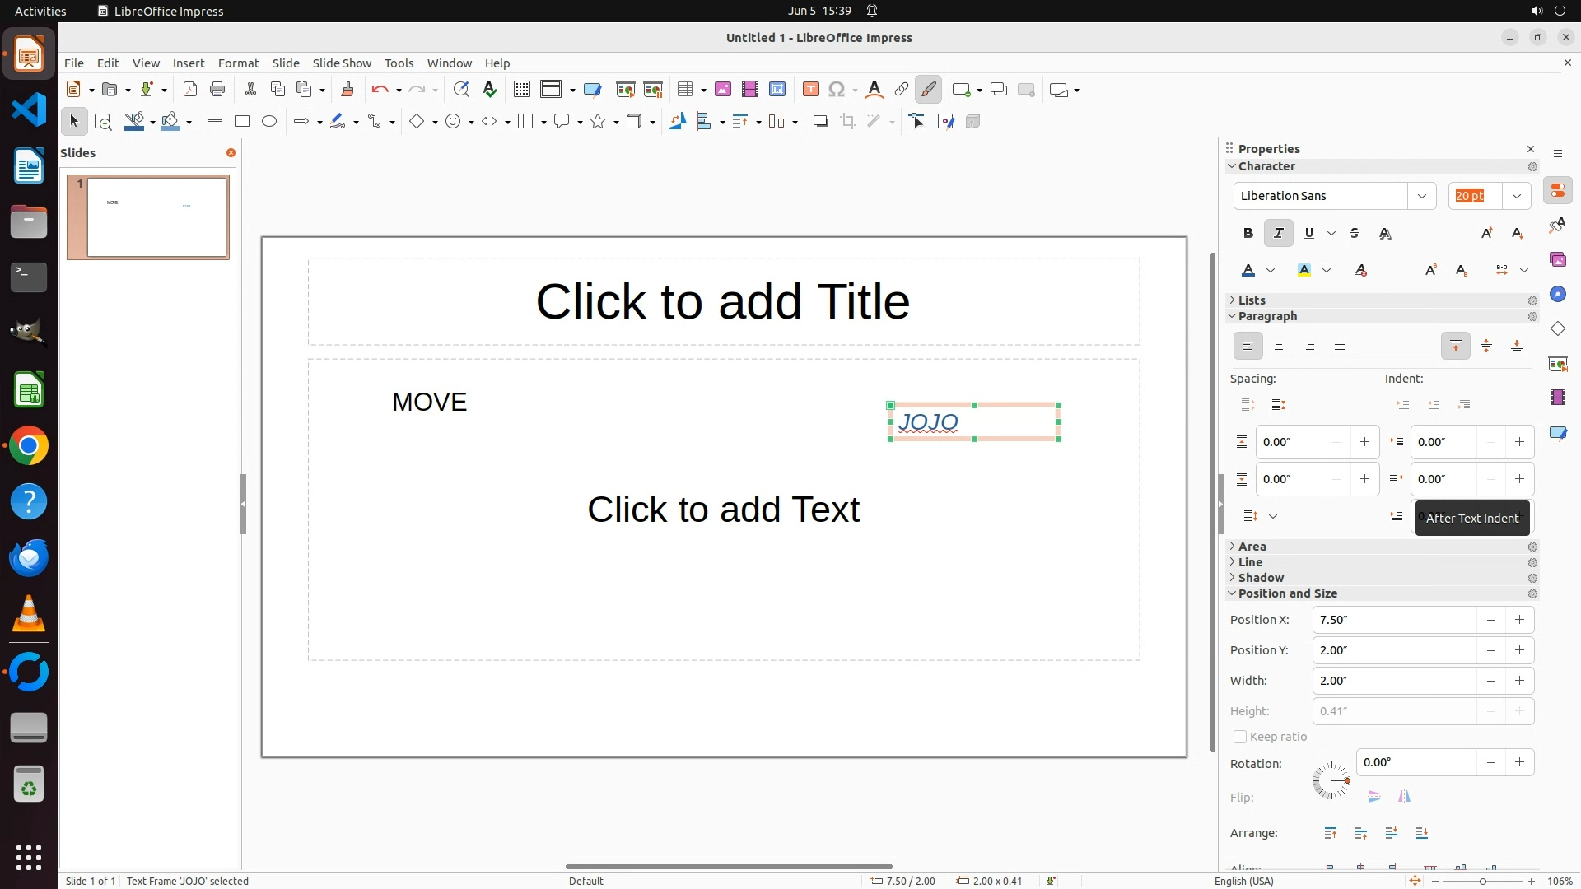Collapse the Paragraph section
The width and height of the screenshot is (1581, 889).
1266,316
